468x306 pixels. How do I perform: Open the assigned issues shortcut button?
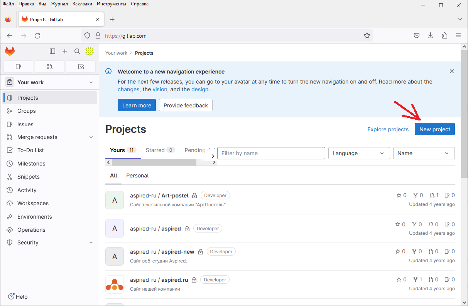tap(18, 67)
